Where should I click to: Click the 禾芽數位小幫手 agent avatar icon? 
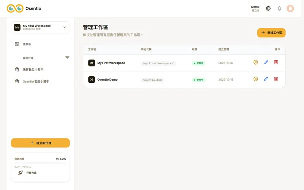[x=17, y=70]
